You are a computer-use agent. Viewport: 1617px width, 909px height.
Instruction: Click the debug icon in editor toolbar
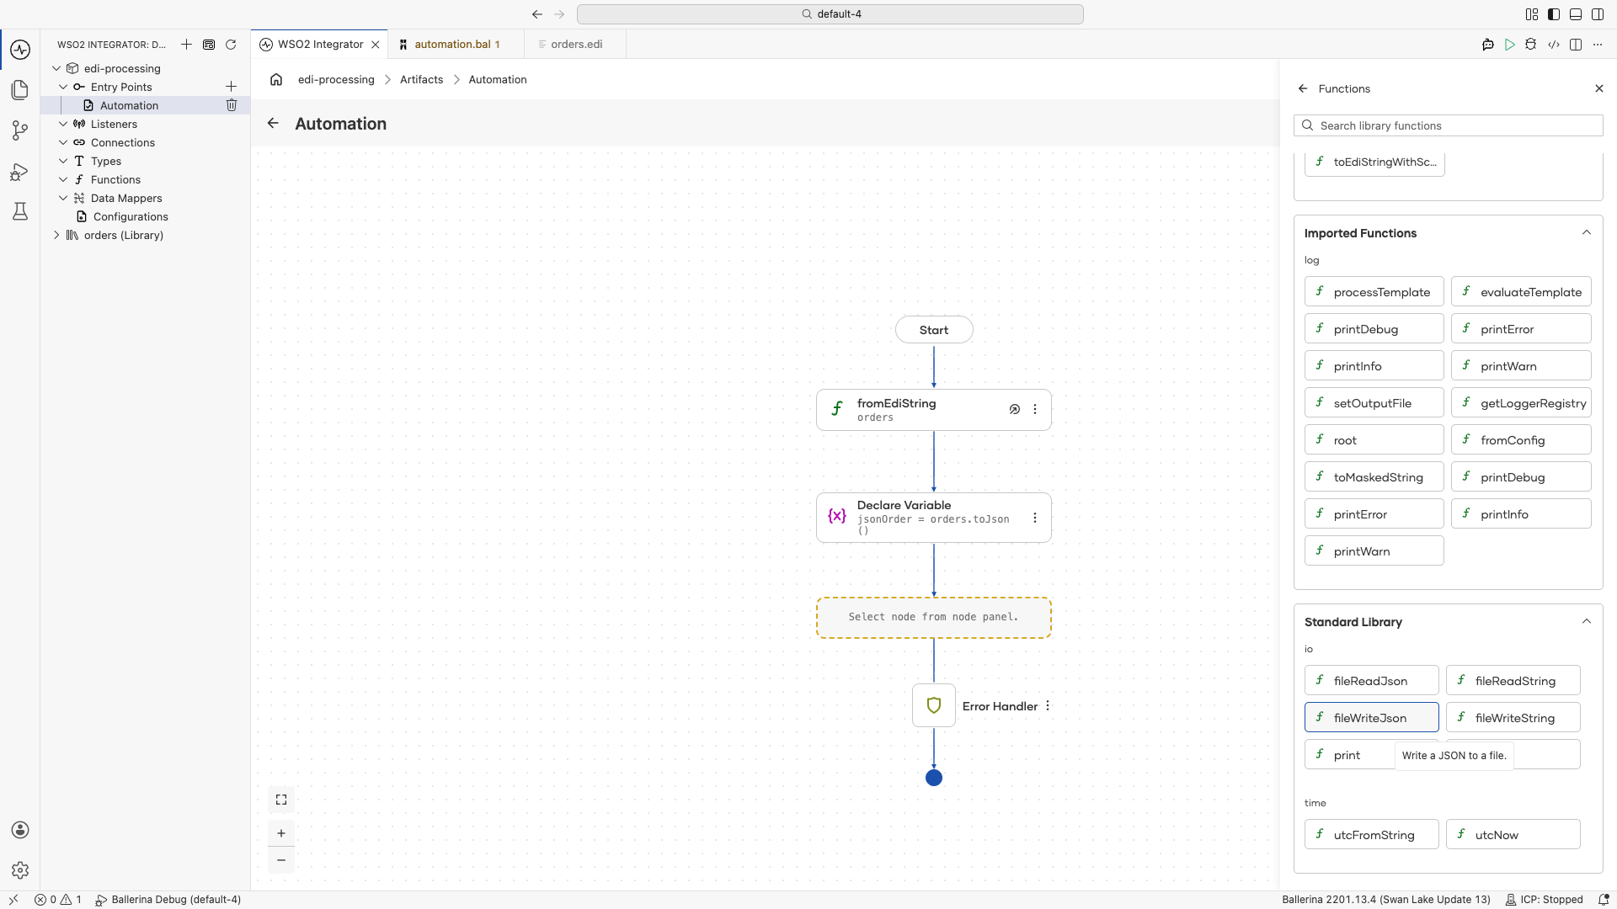pos(1531,45)
